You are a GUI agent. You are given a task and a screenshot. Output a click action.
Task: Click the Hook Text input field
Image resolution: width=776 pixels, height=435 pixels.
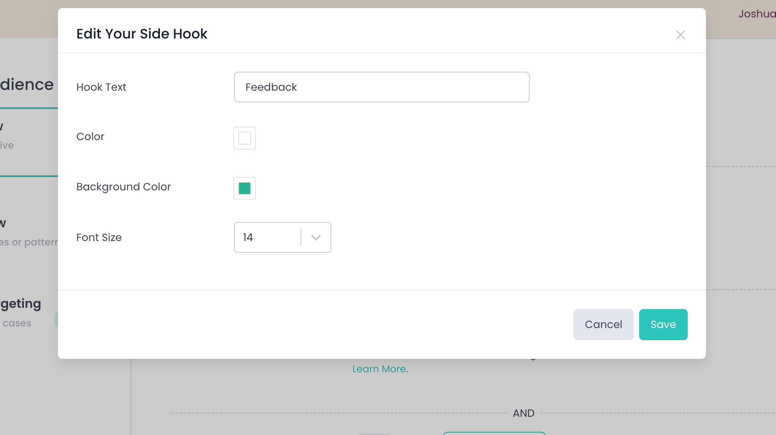[382, 87]
